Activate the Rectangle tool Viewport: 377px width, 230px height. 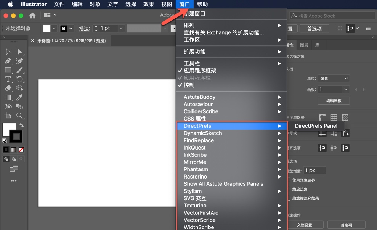pyautogui.click(x=8, y=70)
